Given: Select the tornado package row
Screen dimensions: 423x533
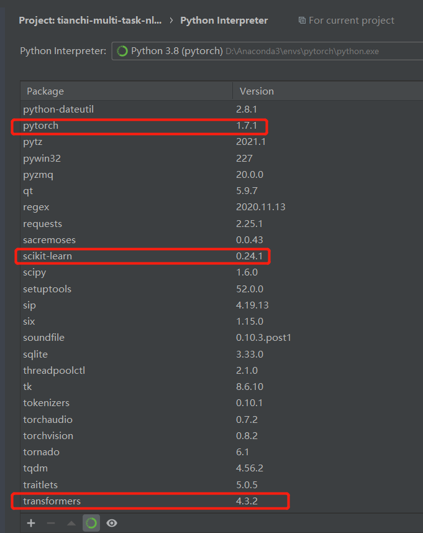Looking at the screenshot, I should 222,452.
